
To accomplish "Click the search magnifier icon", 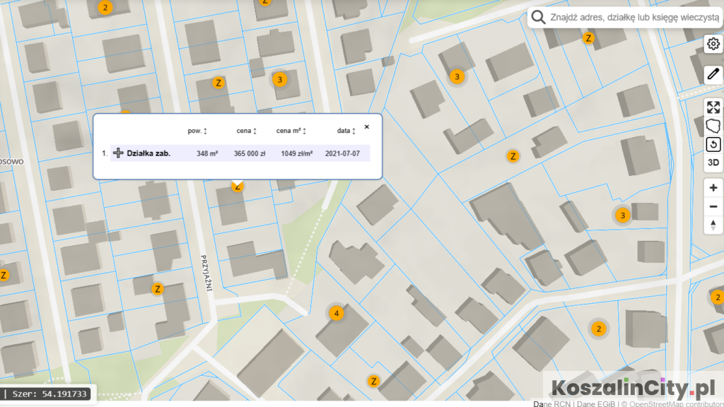I will click(539, 18).
